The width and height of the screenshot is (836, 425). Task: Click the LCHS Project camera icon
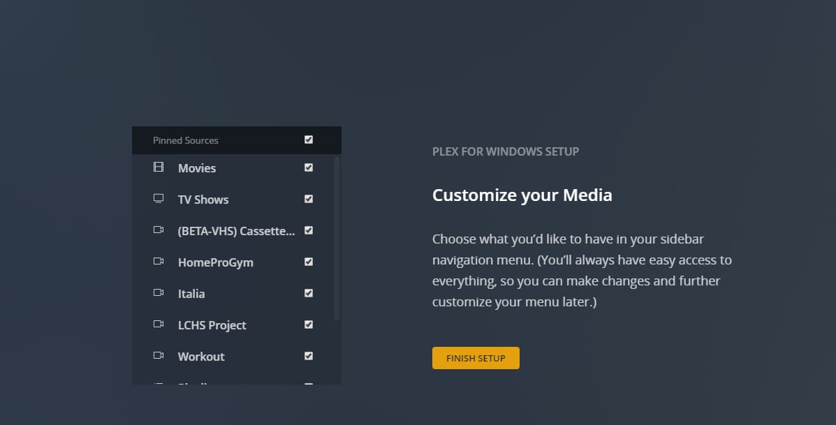(x=159, y=325)
